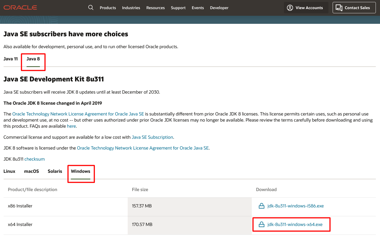Open the Industries menu
Screen dimensions: 380x239
point(131,8)
